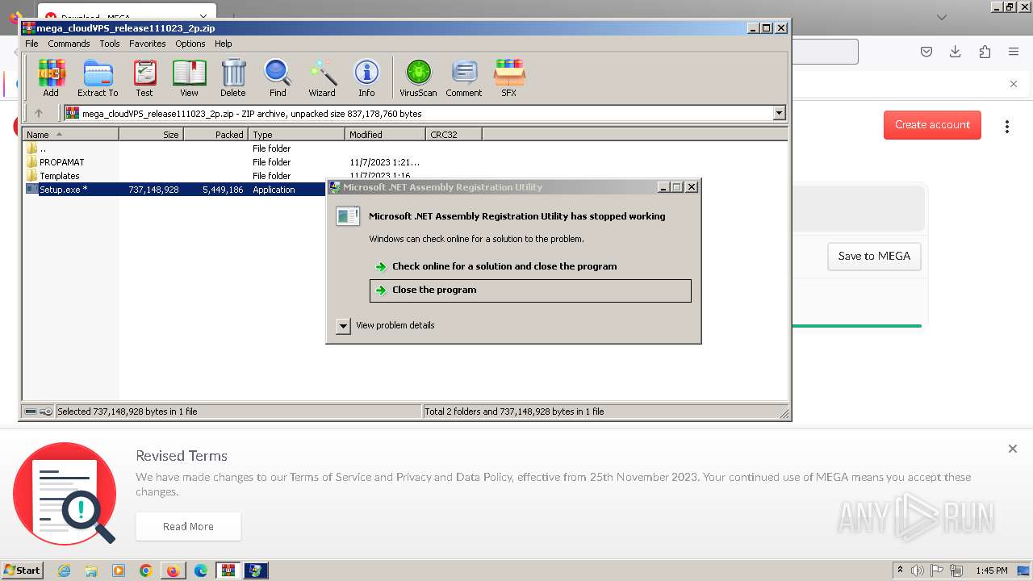Click the Firefox list all tabs chevron

coord(942,17)
